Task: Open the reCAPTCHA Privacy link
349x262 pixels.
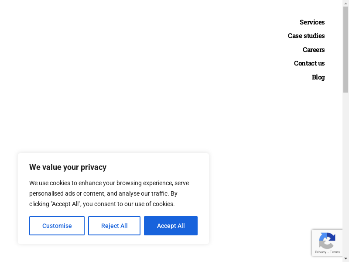Action: coord(321,252)
